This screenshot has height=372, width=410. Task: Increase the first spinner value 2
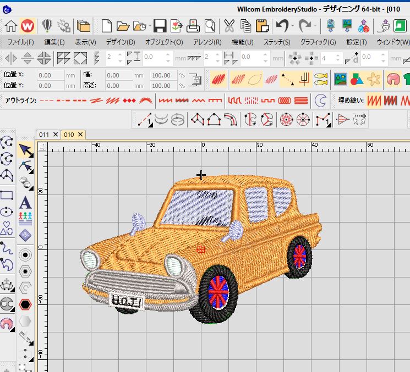[x=120, y=54]
